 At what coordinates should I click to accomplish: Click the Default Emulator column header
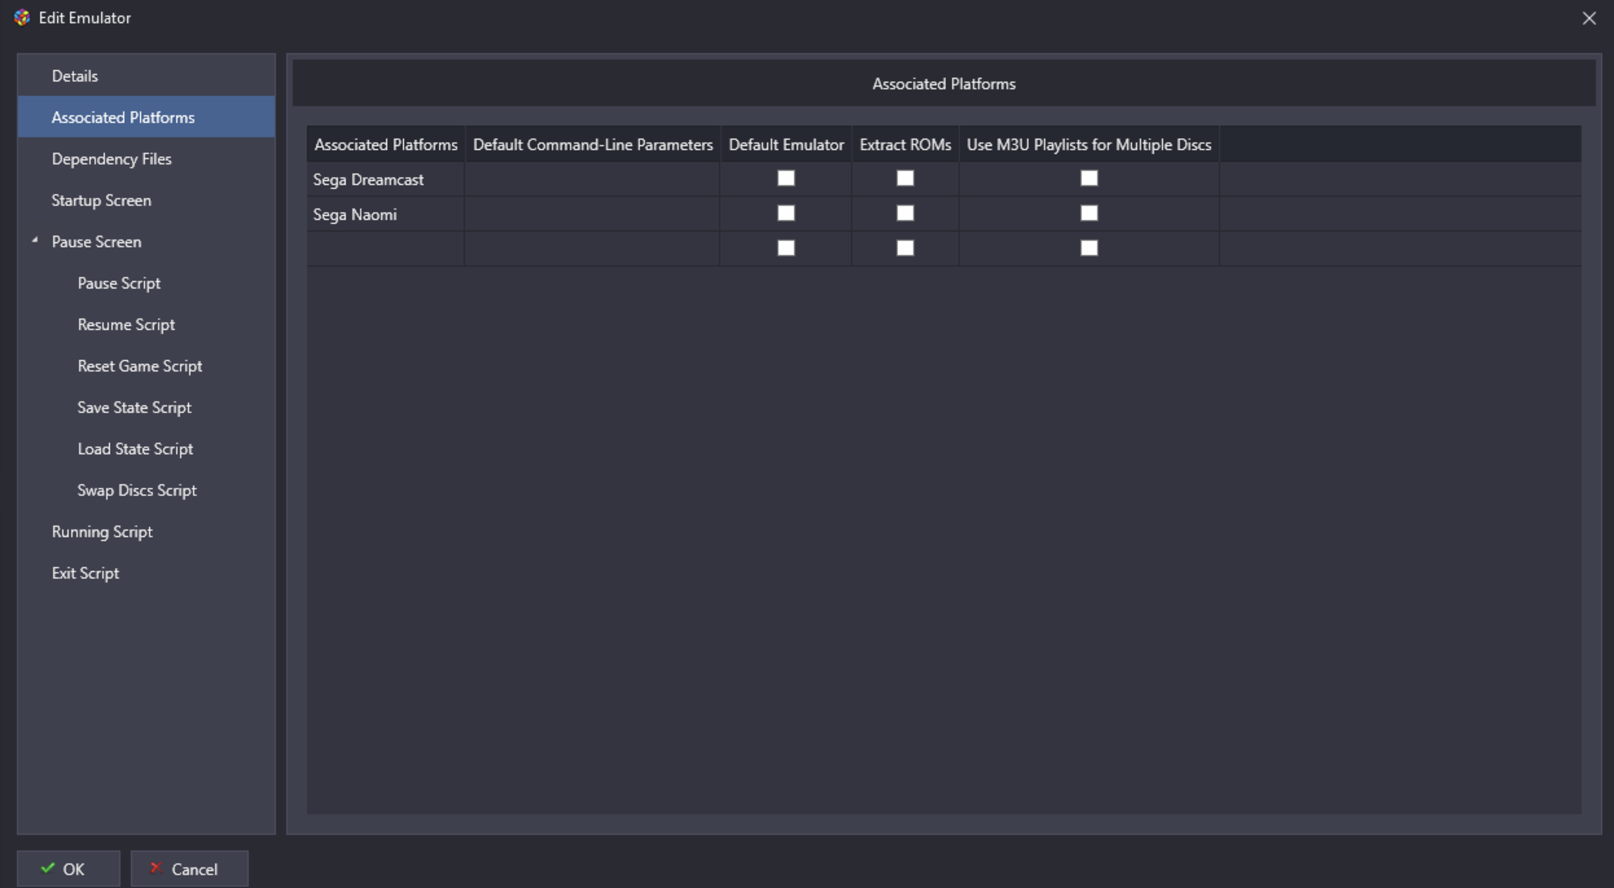786,144
